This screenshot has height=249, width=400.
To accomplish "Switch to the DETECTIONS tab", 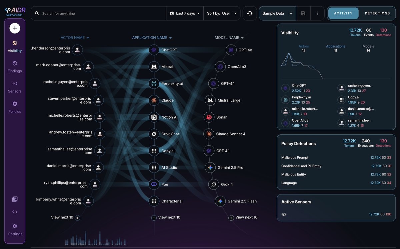I will coord(377,13).
